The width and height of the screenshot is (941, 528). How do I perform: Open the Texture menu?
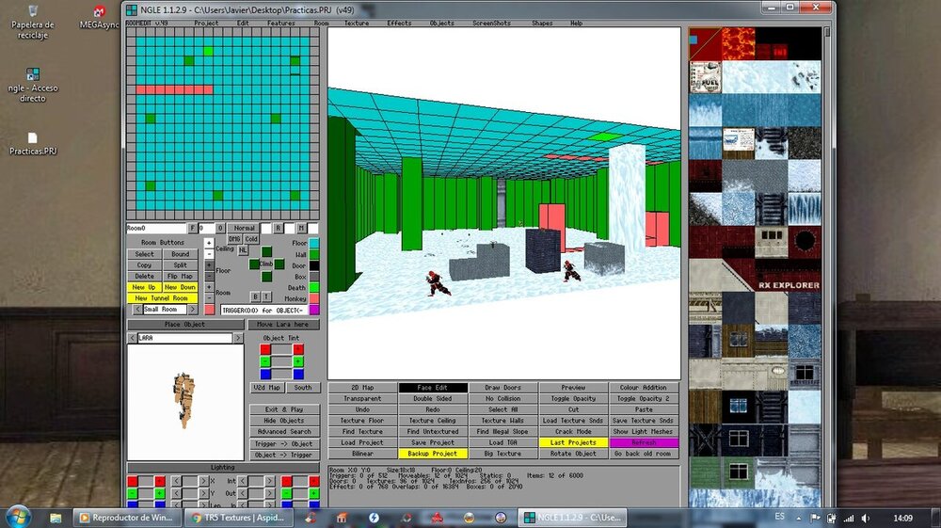click(x=356, y=23)
